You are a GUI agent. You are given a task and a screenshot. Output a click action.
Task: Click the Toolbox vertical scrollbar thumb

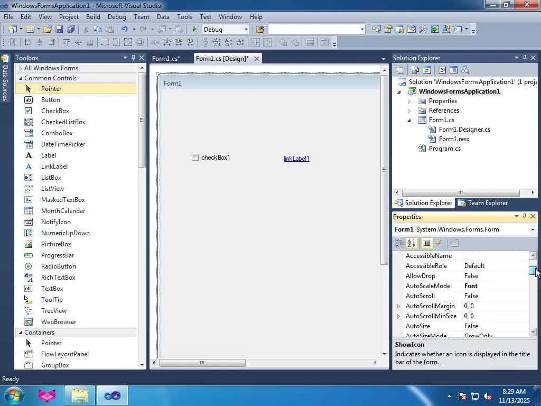(x=142, y=120)
